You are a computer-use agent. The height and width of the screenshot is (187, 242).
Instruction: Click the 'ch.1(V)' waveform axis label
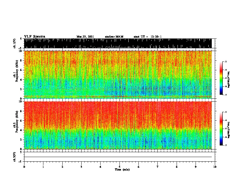(x=15, y=43)
